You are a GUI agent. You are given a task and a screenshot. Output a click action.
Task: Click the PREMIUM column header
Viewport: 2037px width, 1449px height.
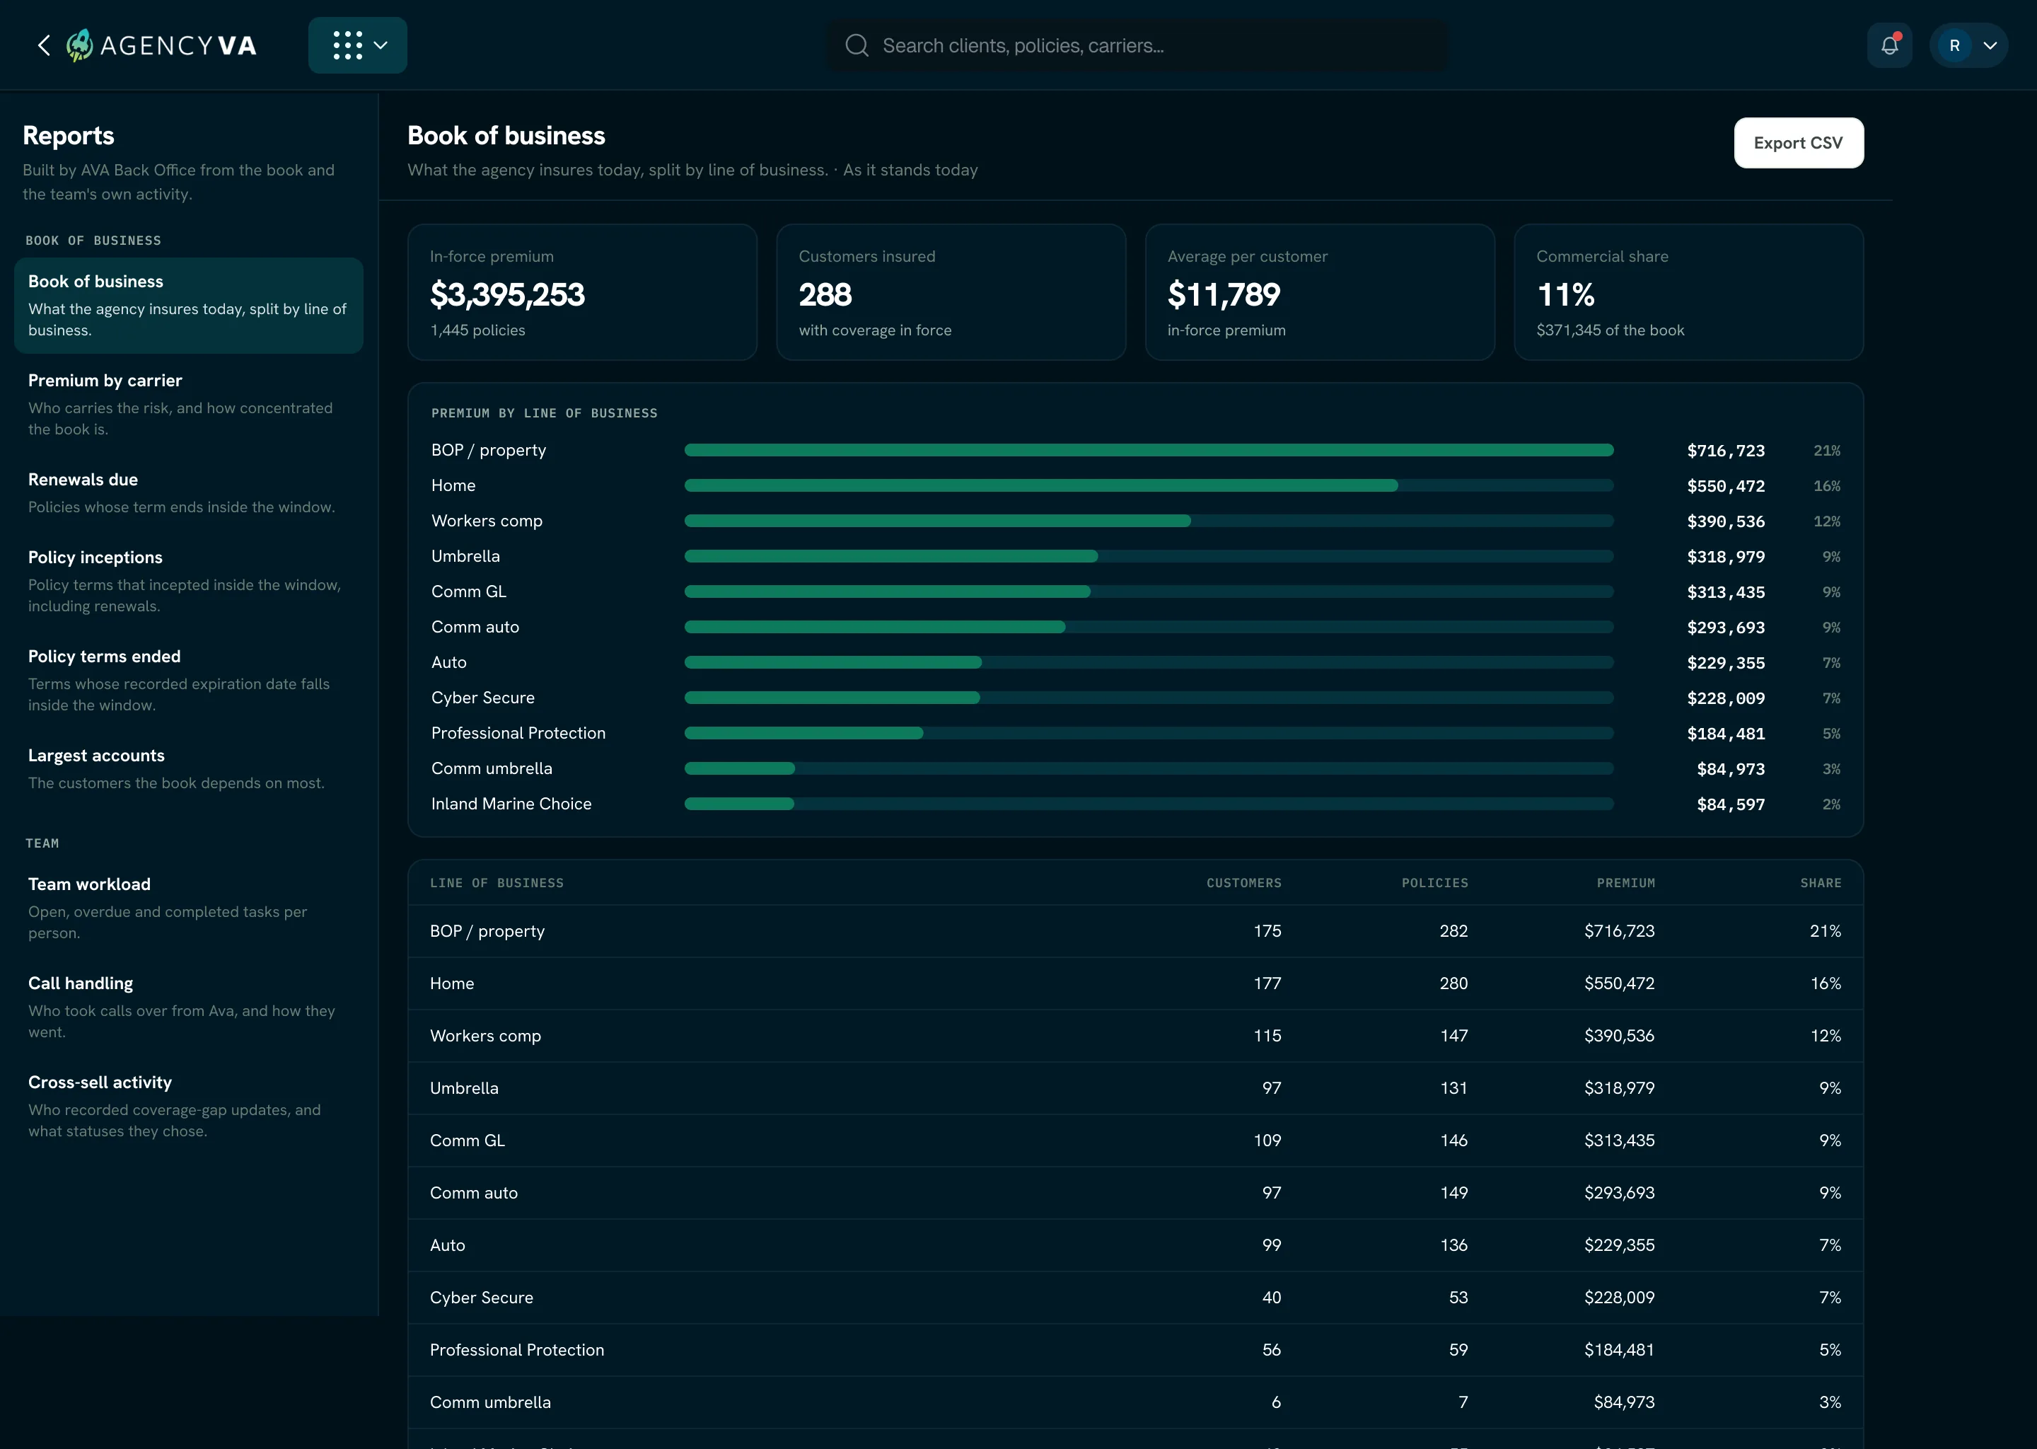(x=1626, y=883)
